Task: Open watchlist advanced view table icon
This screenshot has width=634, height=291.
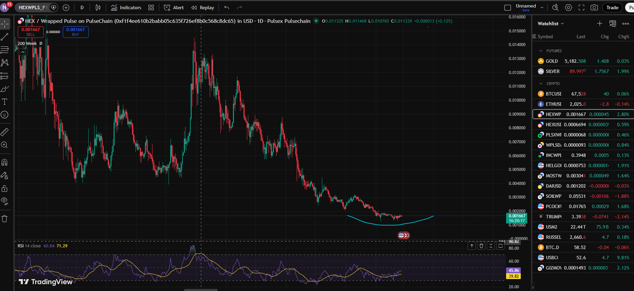Action: coord(613,23)
